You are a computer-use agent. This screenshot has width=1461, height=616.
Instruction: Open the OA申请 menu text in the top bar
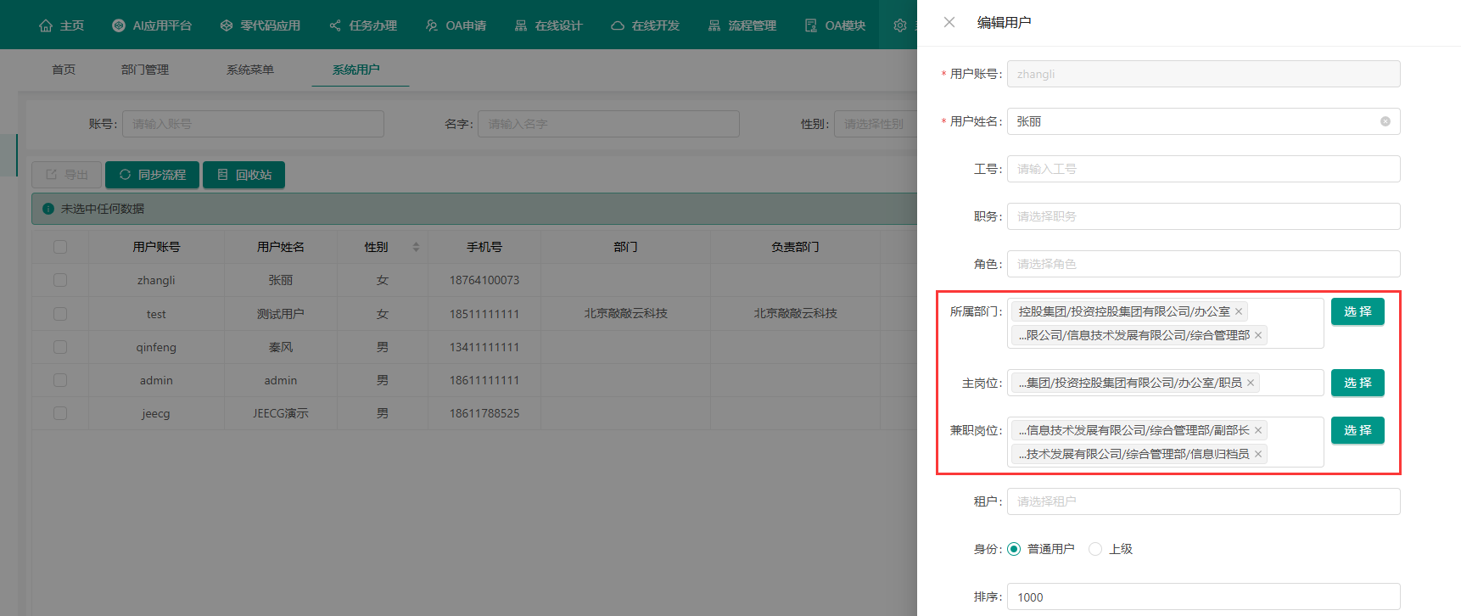(x=467, y=25)
